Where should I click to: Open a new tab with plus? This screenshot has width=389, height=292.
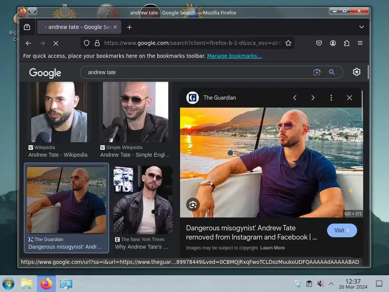[129, 27]
